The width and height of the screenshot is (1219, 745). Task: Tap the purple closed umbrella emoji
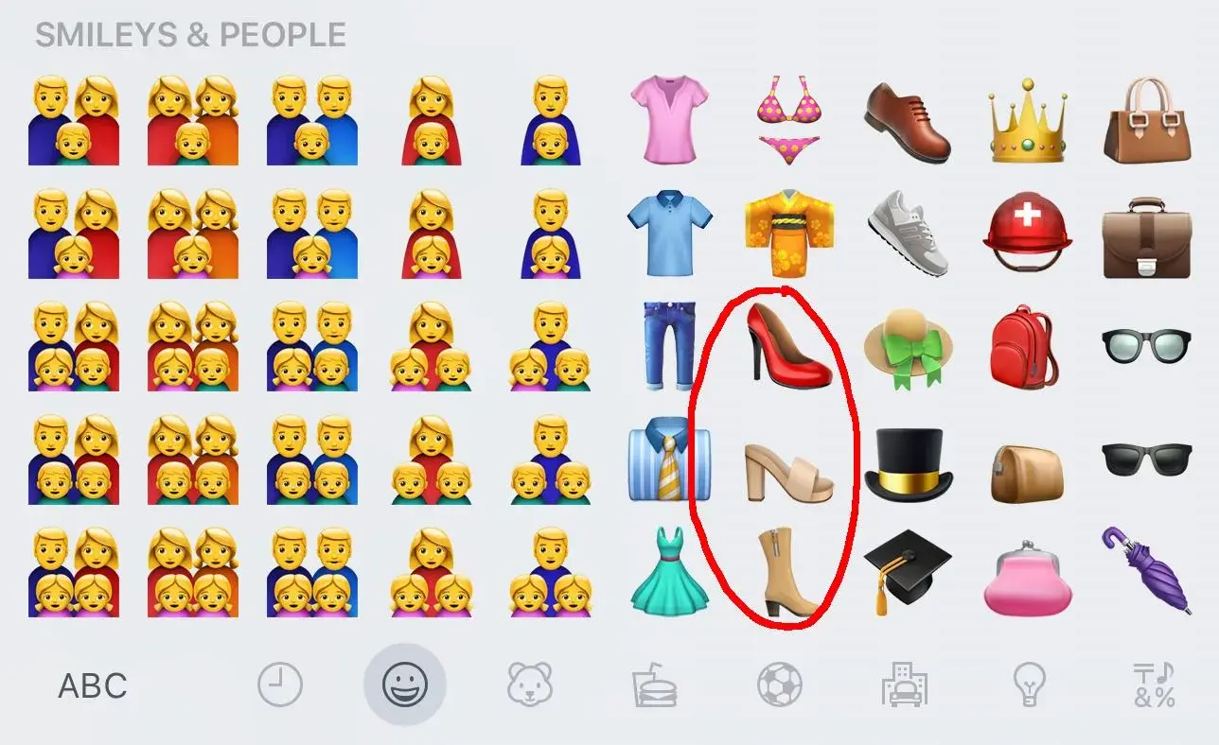(1145, 570)
